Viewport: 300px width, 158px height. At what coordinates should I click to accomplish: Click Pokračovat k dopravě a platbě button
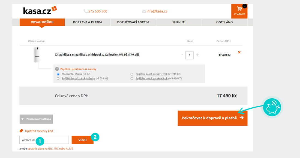point(212,118)
